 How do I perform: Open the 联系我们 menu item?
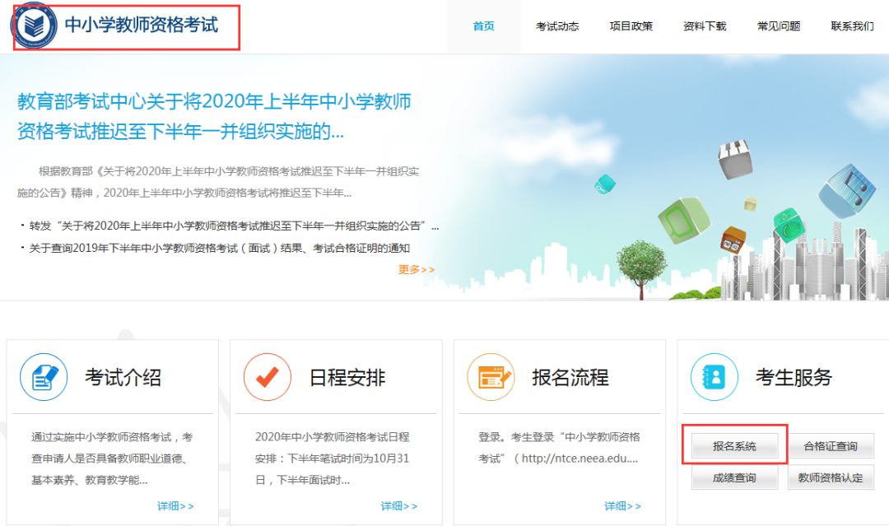[852, 26]
